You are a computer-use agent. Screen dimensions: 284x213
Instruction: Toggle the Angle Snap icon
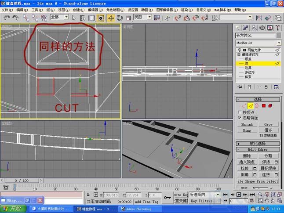pyautogui.click(x=187, y=18)
